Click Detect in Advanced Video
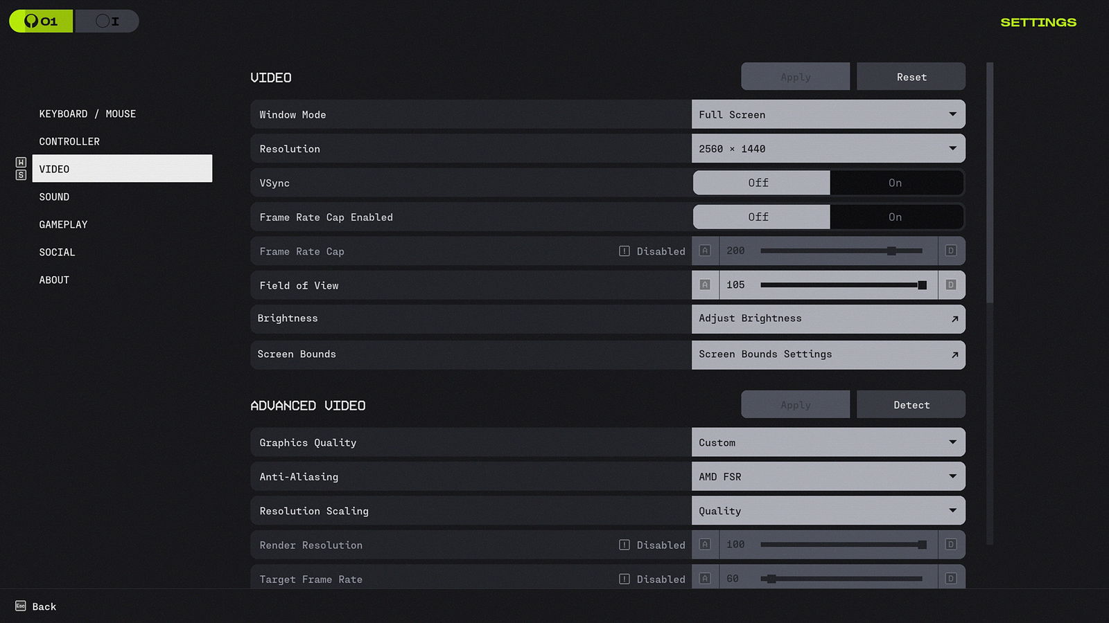The height and width of the screenshot is (623, 1109). pos(911,405)
